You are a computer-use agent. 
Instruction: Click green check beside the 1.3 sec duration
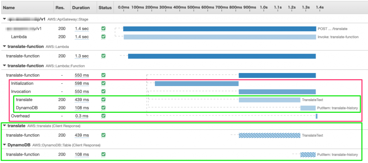(103, 56)
